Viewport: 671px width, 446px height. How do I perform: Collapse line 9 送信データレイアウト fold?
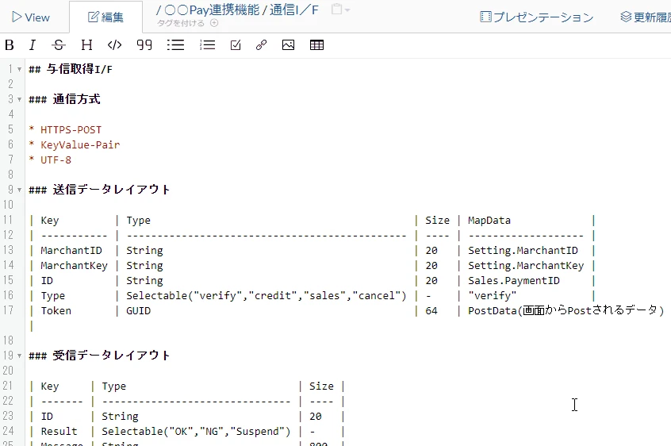19,190
